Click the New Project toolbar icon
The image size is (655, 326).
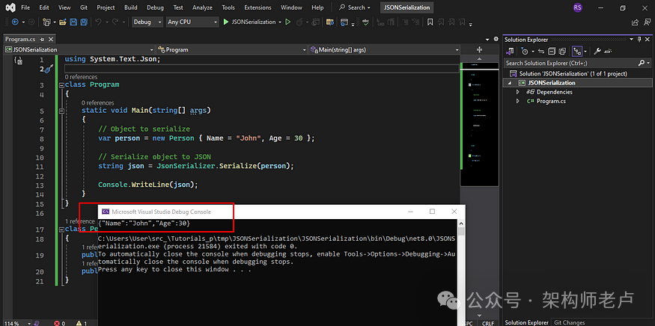[x=46, y=22]
